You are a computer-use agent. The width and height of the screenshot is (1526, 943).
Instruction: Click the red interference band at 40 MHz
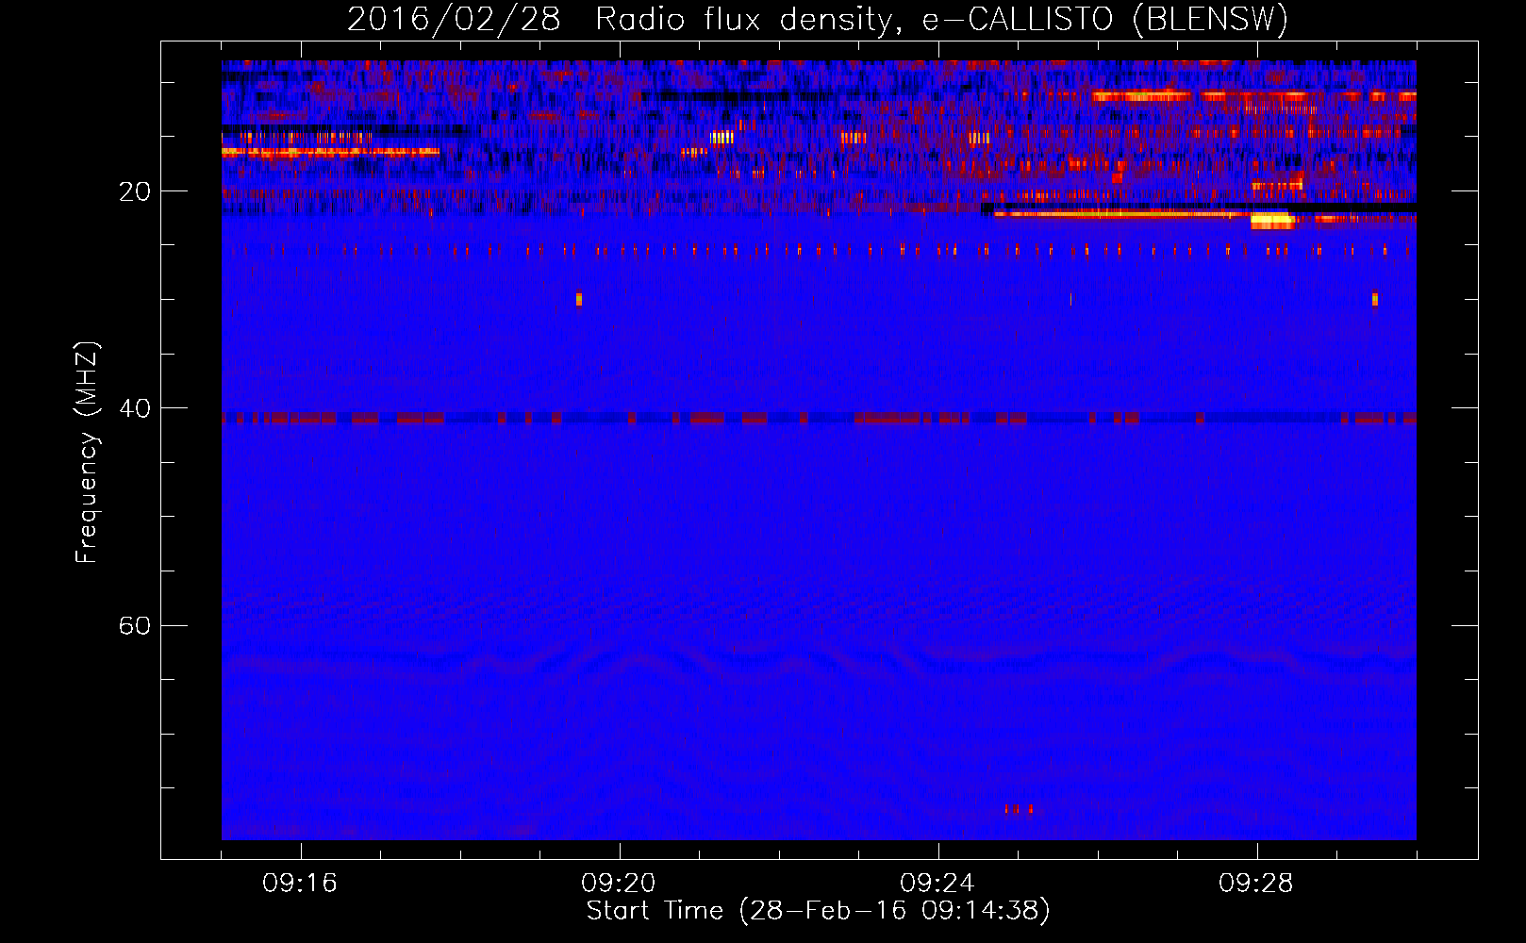[x=819, y=418]
